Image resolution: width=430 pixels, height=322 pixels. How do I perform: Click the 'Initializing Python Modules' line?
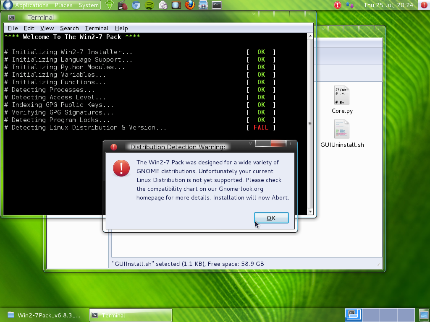click(64, 67)
